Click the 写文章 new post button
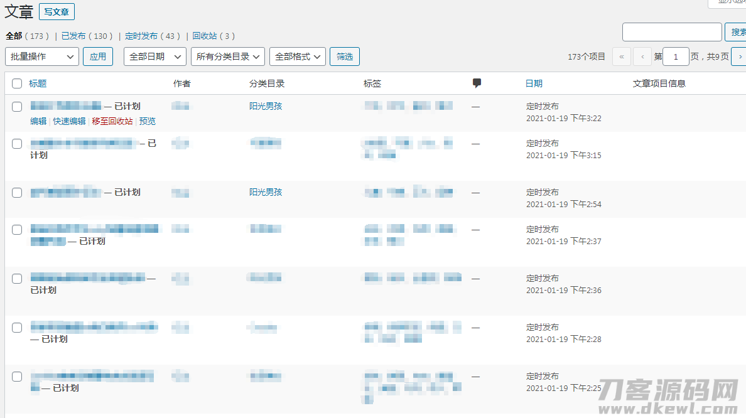The width and height of the screenshot is (746, 418). click(x=57, y=11)
